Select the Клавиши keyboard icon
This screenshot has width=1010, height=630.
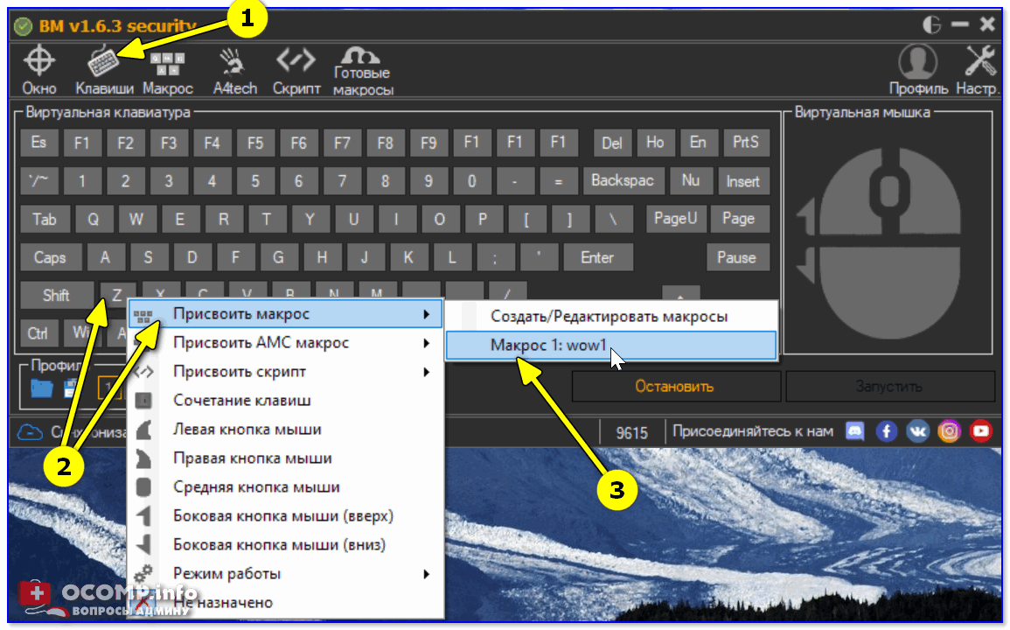pyautogui.click(x=104, y=68)
